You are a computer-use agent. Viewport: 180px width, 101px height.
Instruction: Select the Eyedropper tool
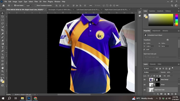[2, 34]
